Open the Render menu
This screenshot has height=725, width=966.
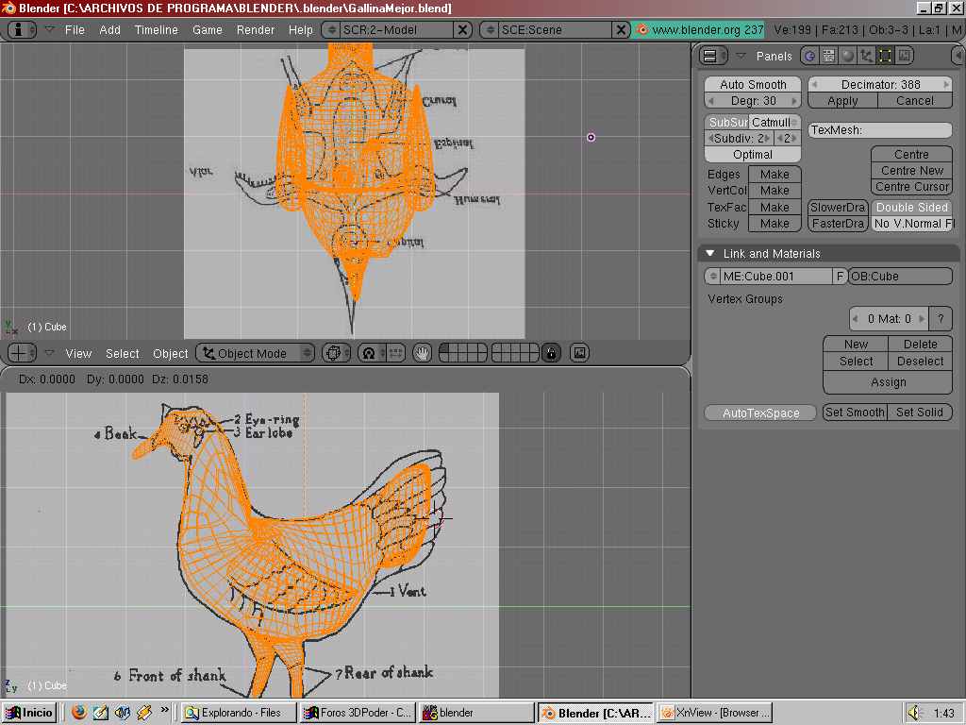click(255, 29)
